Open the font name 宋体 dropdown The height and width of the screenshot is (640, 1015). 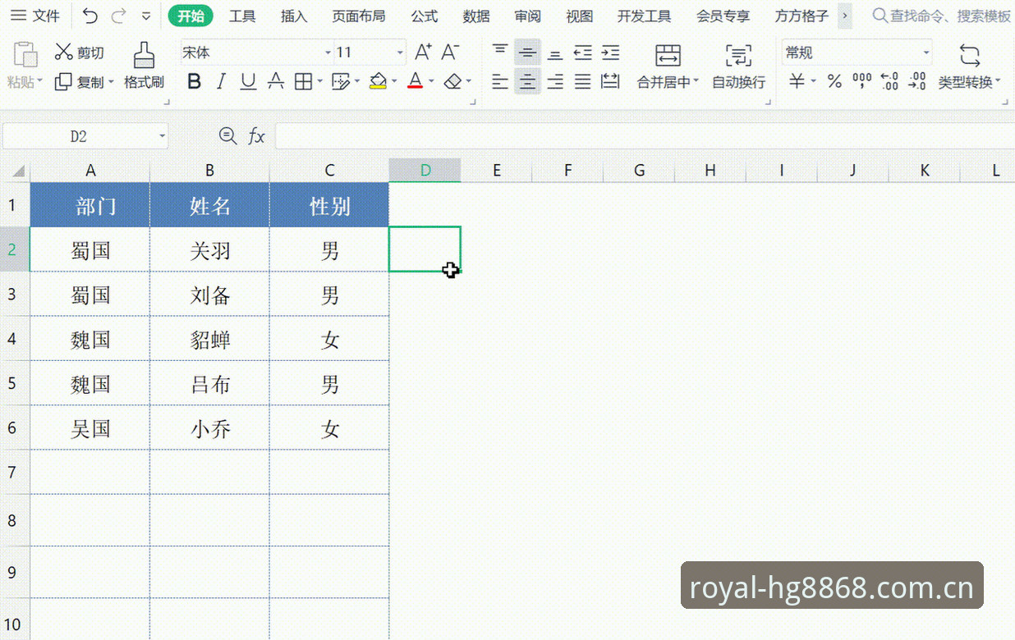click(x=328, y=53)
